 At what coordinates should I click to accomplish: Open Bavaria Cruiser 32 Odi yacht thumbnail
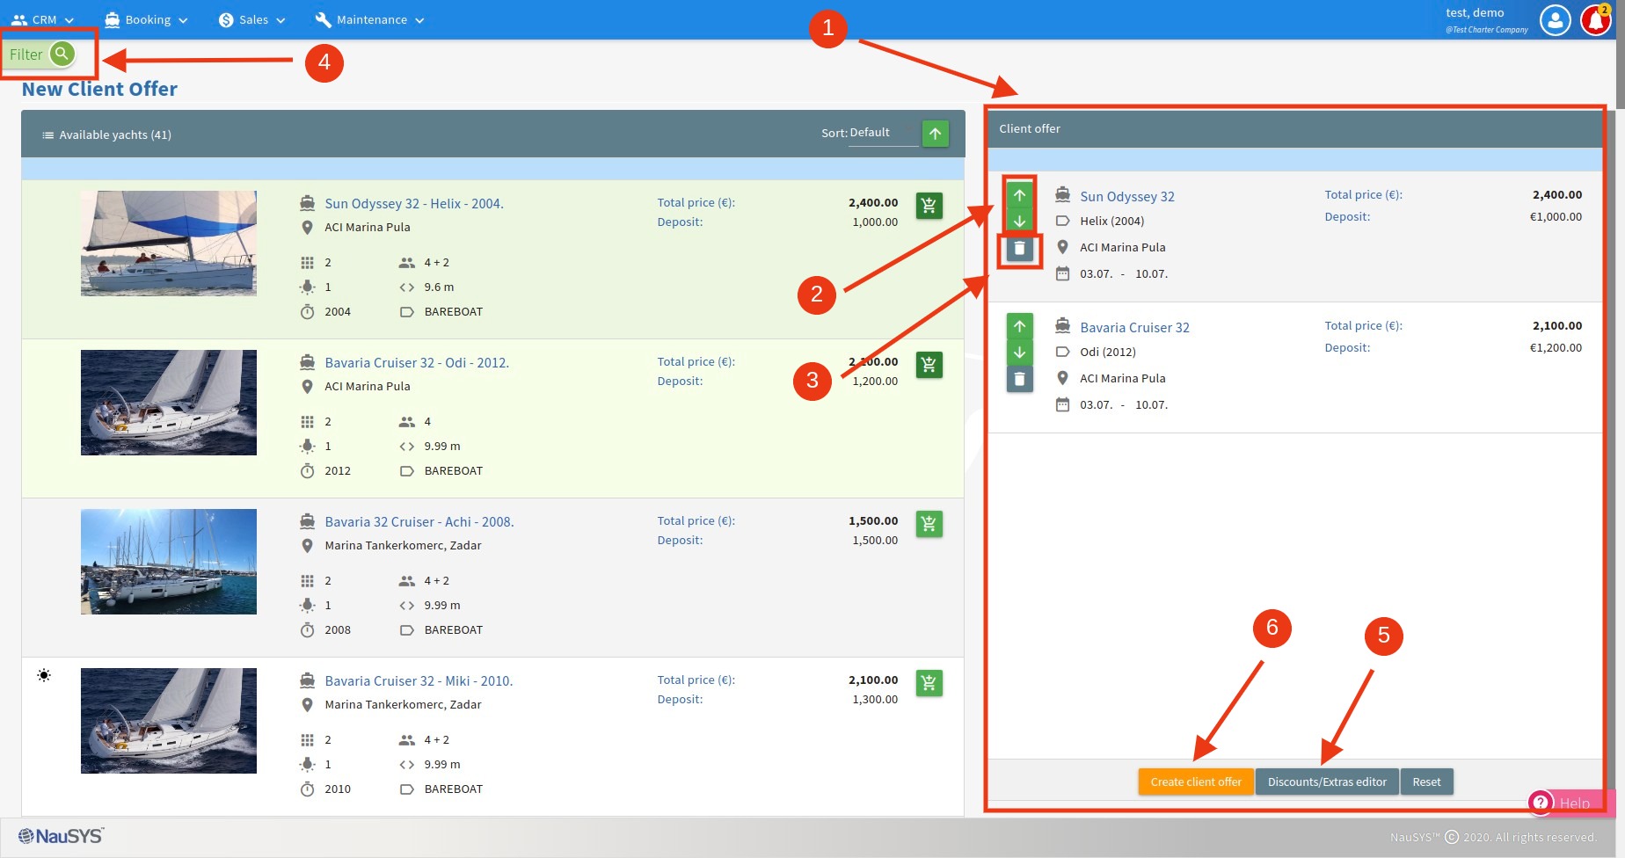click(x=169, y=403)
